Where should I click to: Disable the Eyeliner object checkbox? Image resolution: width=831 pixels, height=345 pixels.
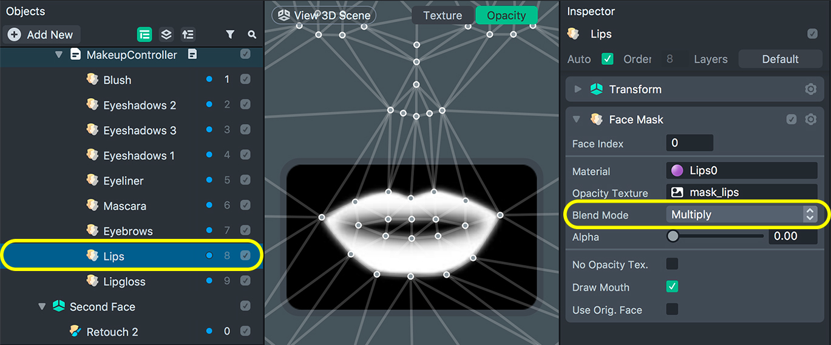[x=245, y=180]
